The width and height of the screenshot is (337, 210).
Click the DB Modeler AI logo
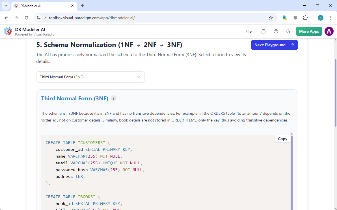coord(8,31)
